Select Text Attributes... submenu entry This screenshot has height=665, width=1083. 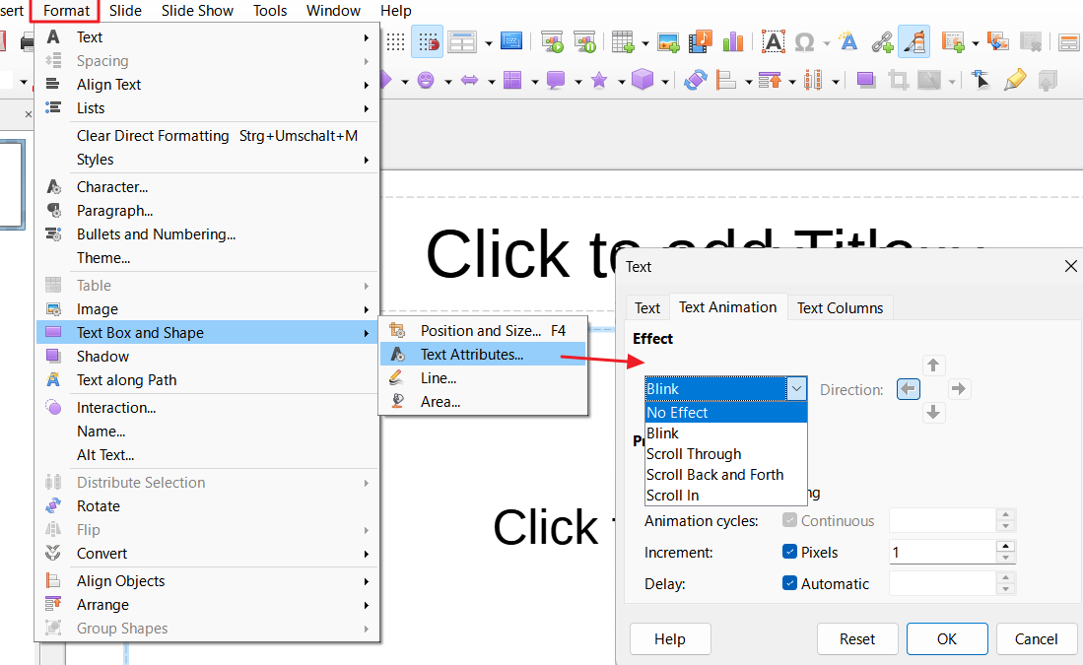(x=483, y=355)
